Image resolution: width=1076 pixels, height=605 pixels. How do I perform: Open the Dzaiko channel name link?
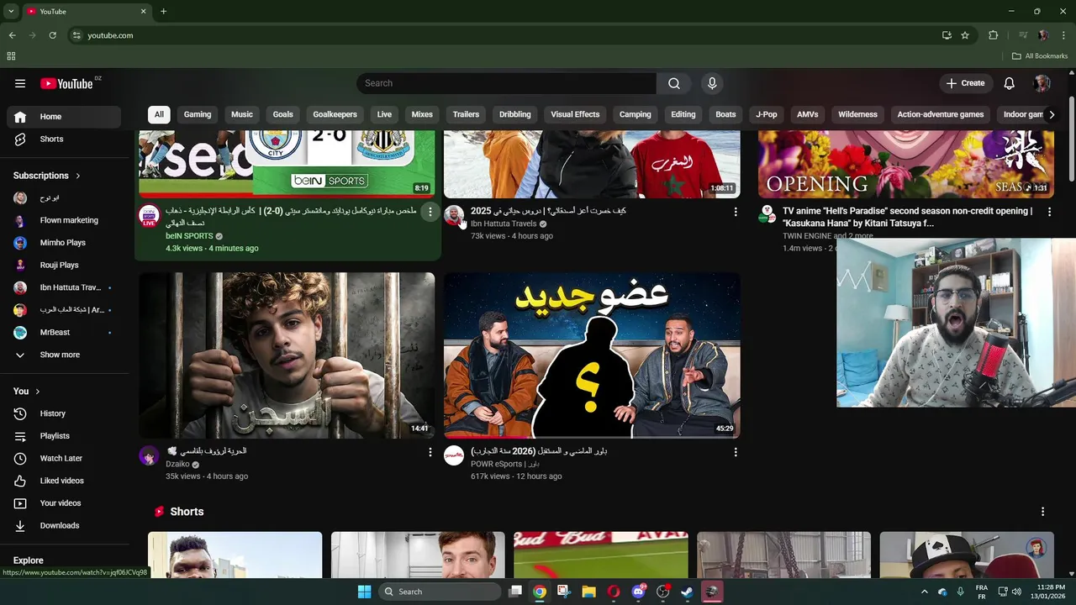click(x=177, y=464)
